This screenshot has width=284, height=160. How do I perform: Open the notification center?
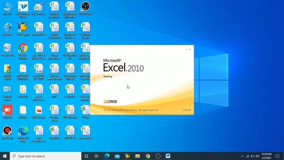(x=277, y=156)
